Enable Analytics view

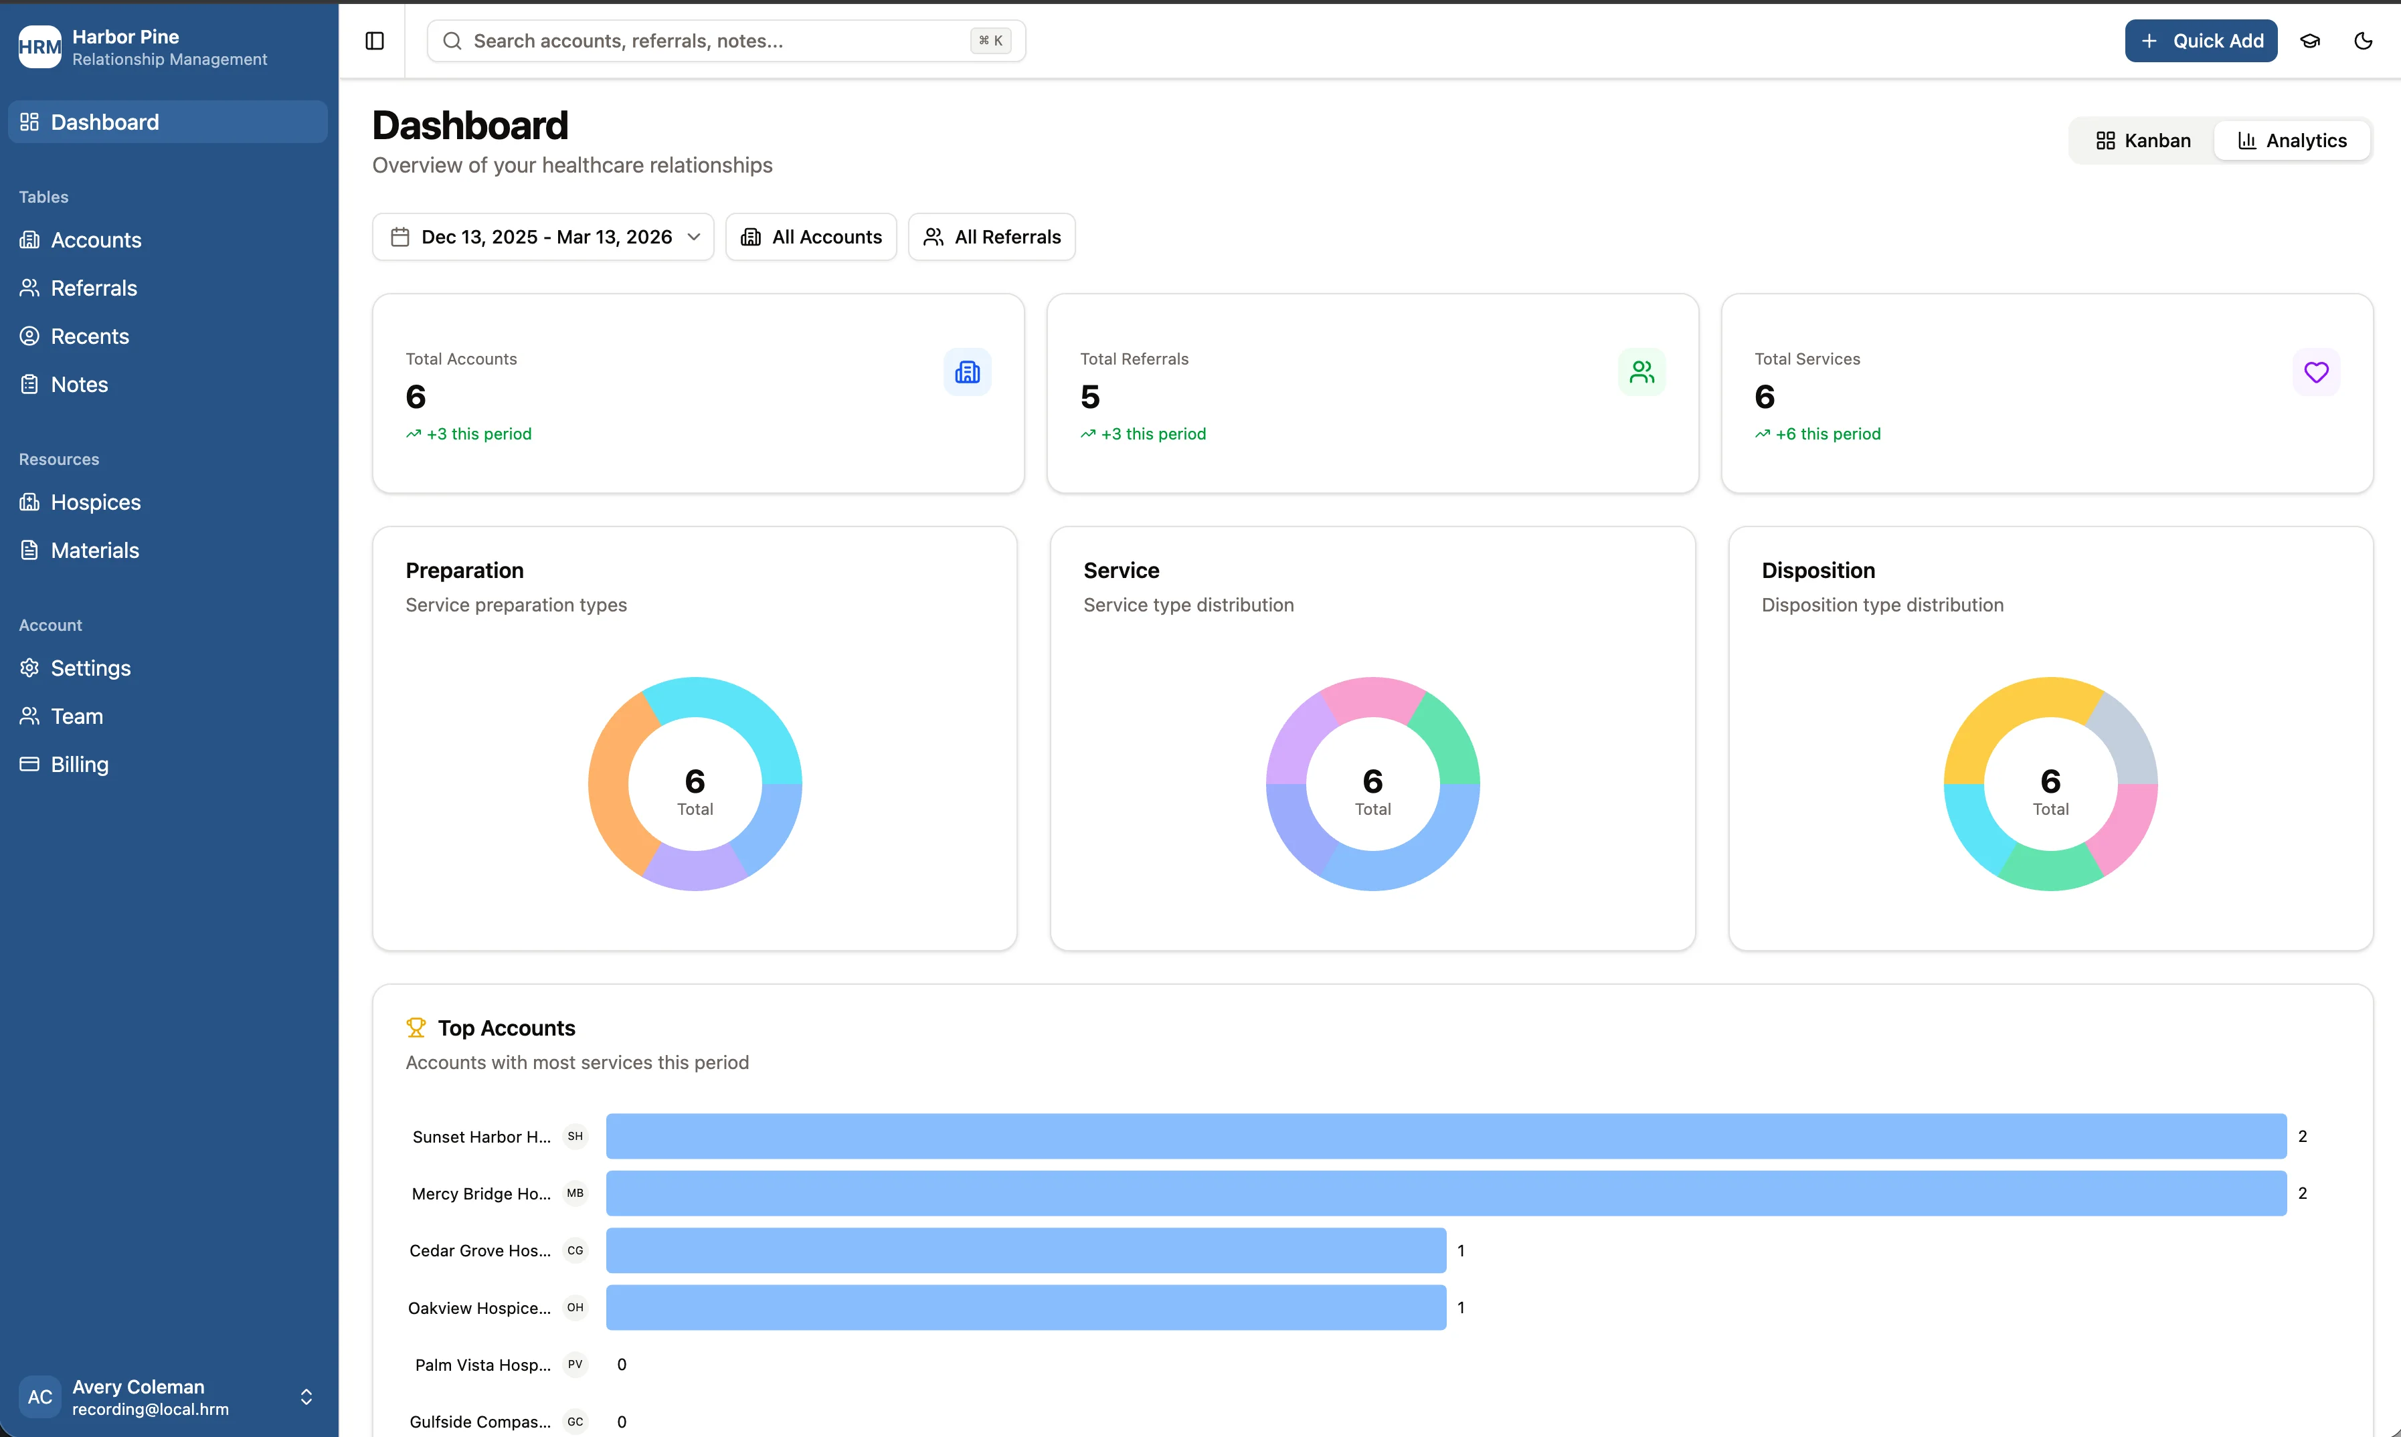coord(2293,139)
